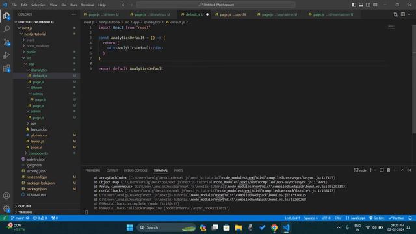Click Ln 8, Col 1 cursor position

coord(292,218)
